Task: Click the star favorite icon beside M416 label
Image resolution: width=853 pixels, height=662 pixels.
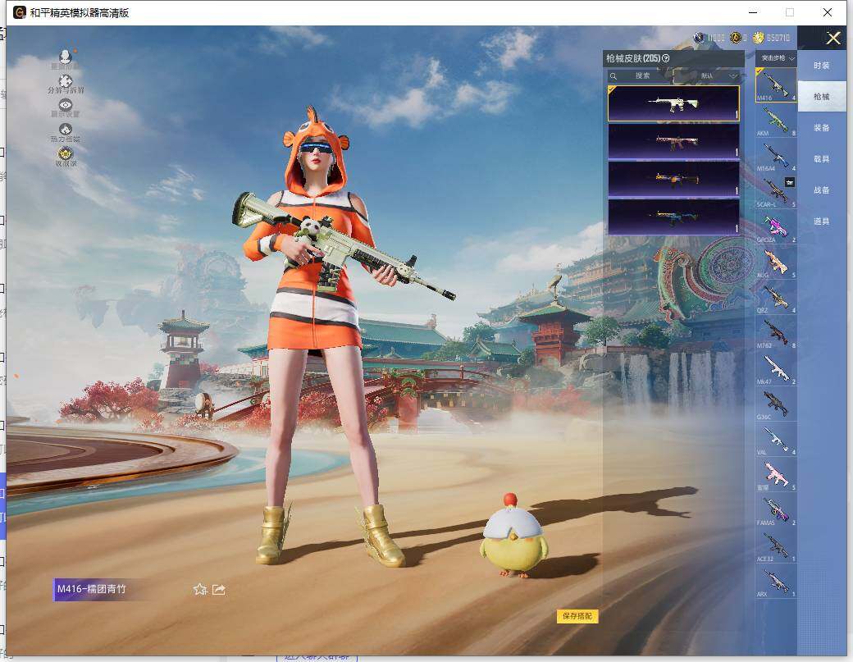Action: point(200,589)
